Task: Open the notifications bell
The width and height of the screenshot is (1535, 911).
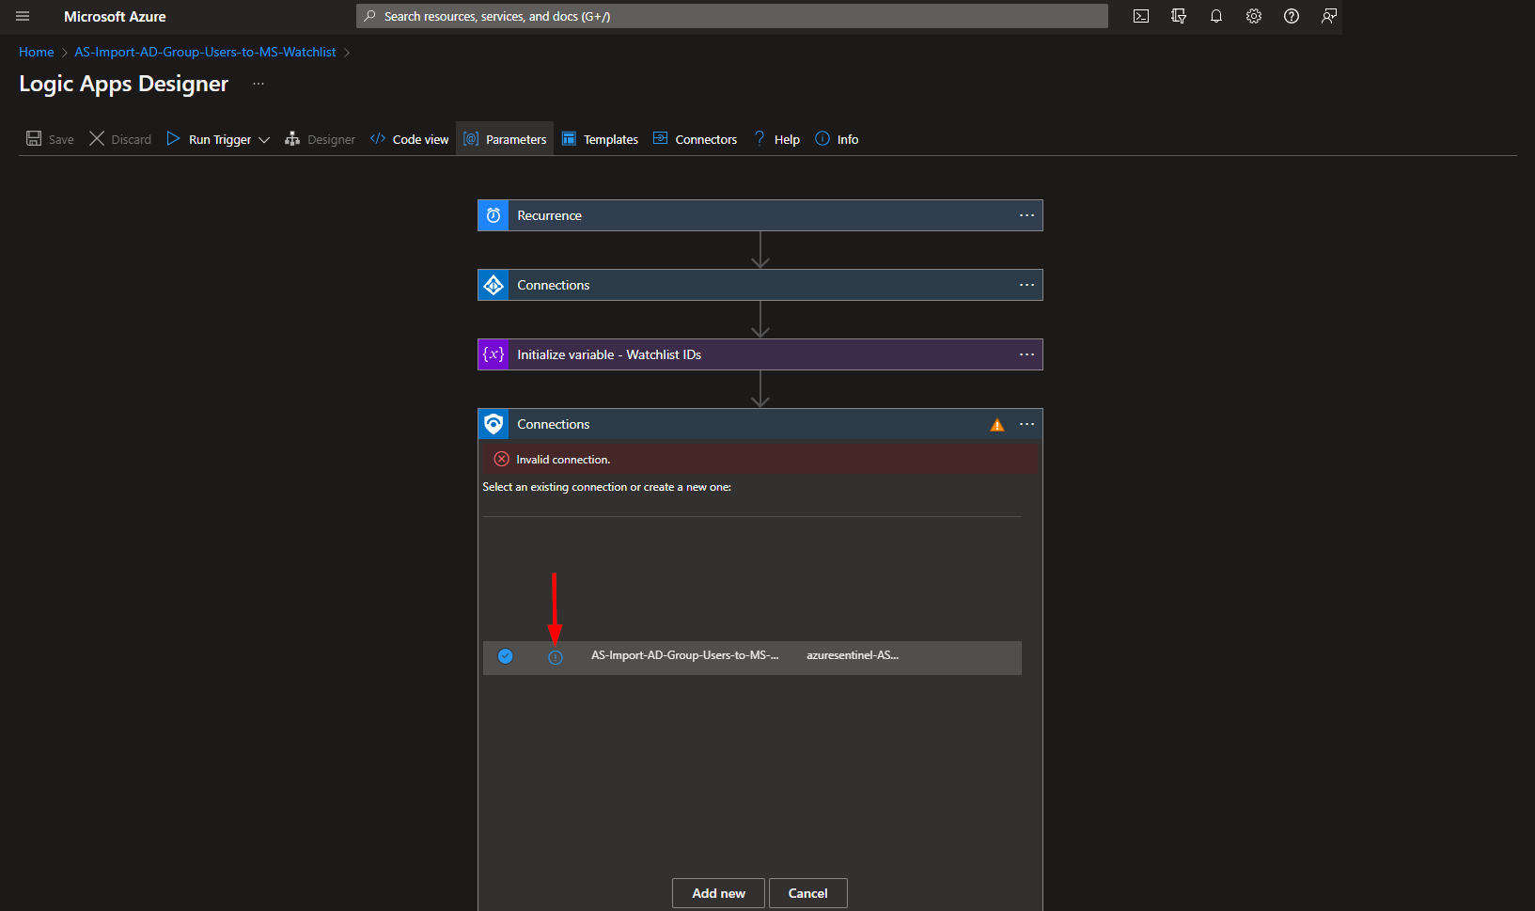Action: click(1216, 16)
